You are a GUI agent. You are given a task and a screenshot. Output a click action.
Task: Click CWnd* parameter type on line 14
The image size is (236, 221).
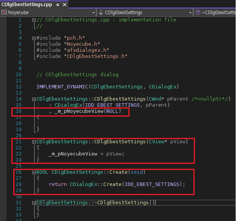coord(156,99)
